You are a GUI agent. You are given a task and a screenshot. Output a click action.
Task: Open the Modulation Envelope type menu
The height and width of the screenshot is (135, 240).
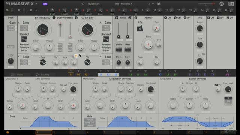point(120,79)
